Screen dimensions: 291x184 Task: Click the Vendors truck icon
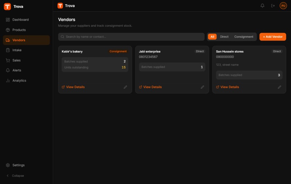point(8,40)
